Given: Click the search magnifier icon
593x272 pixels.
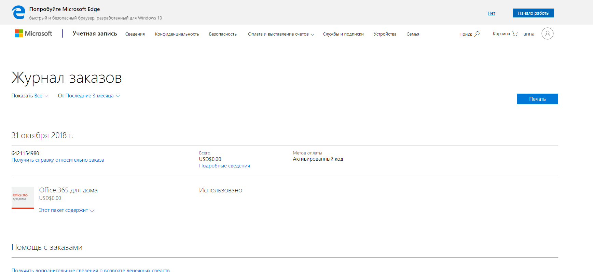Looking at the screenshot, I should click(x=477, y=34).
